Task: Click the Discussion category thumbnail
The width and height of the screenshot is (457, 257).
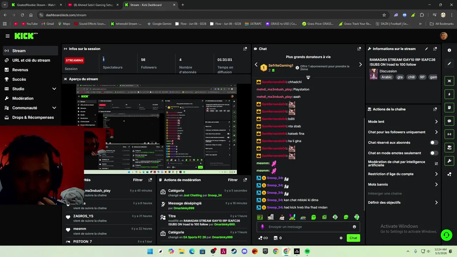Action: [373, 74]
